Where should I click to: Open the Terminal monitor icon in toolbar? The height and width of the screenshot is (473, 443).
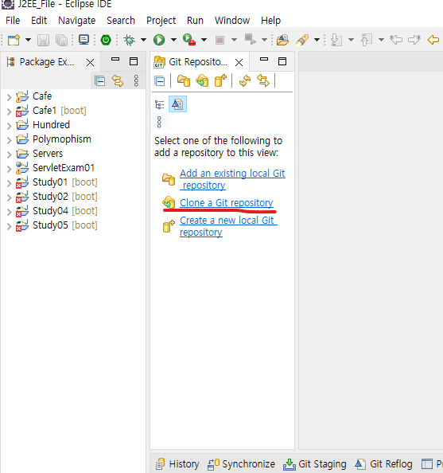pos(84,40)
